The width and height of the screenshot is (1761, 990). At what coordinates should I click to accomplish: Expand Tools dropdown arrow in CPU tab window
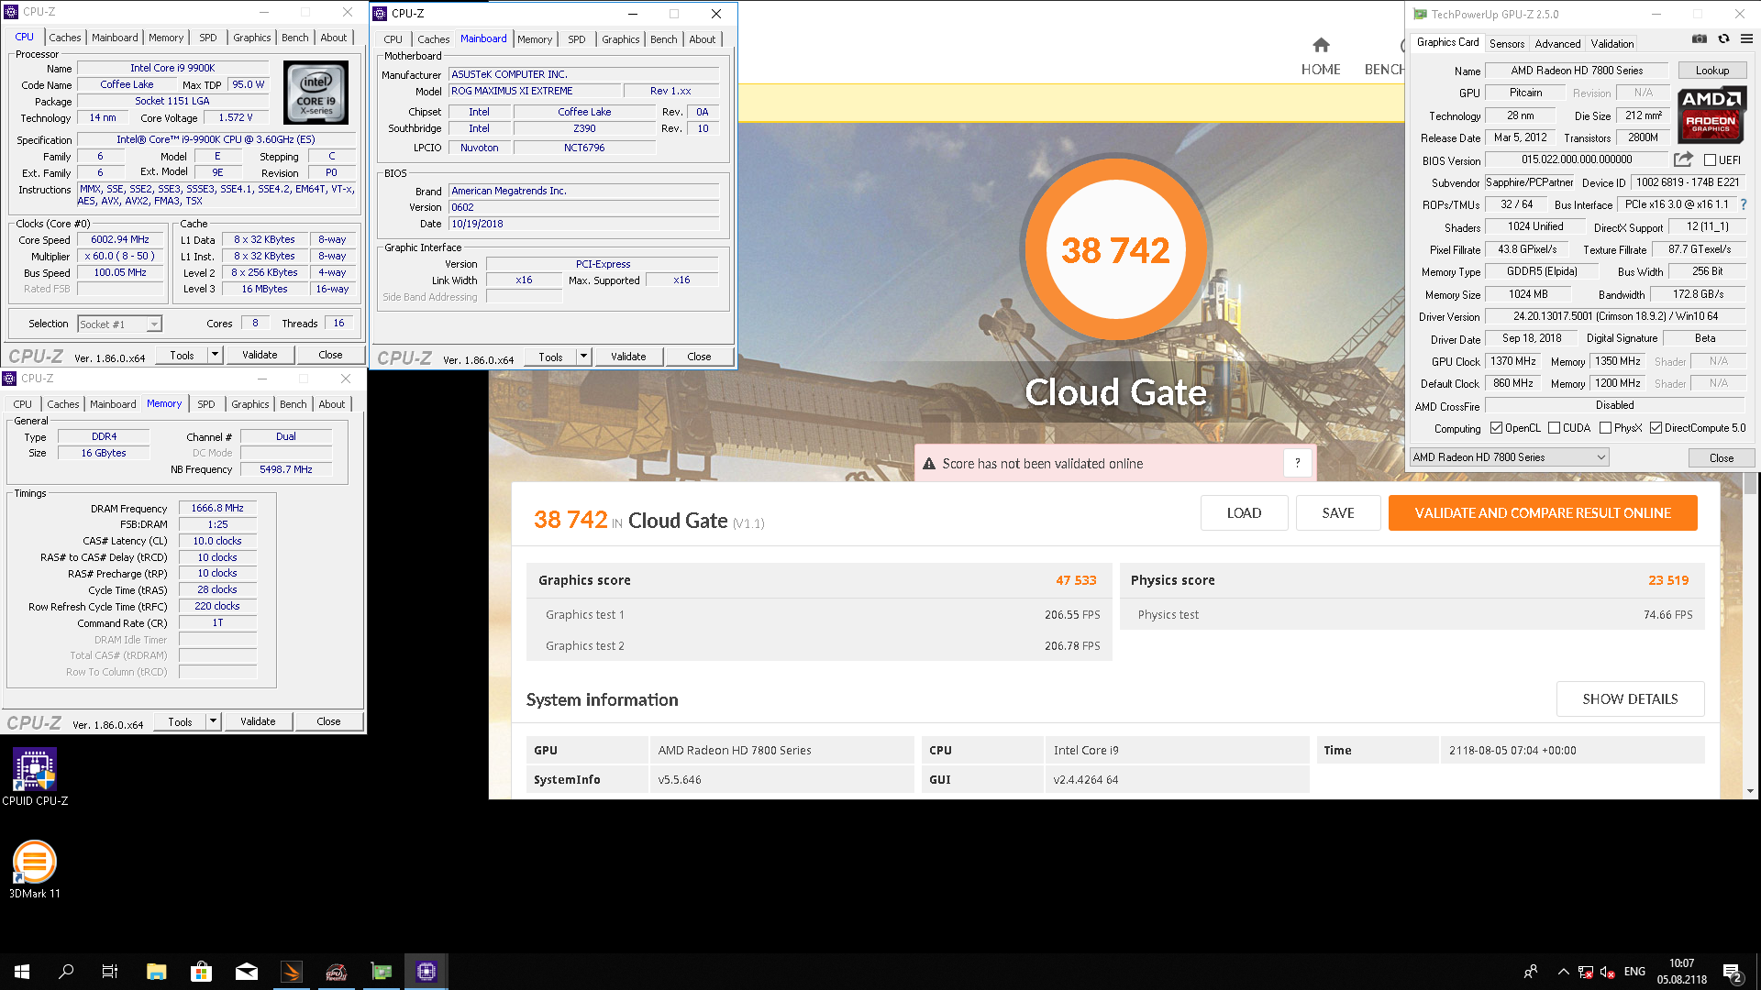215,355
